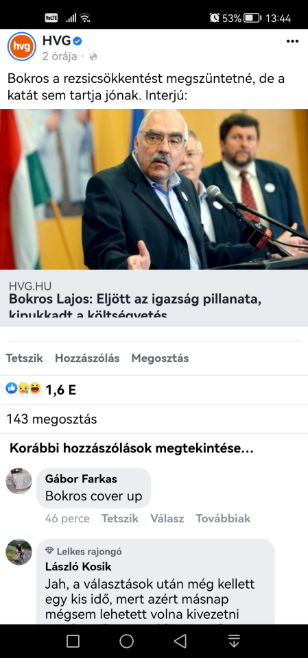Expand Továbbiak options under Gábor Farkas's comment
The height and width of the screenshot is (658, 308).
tap(223, 518)
